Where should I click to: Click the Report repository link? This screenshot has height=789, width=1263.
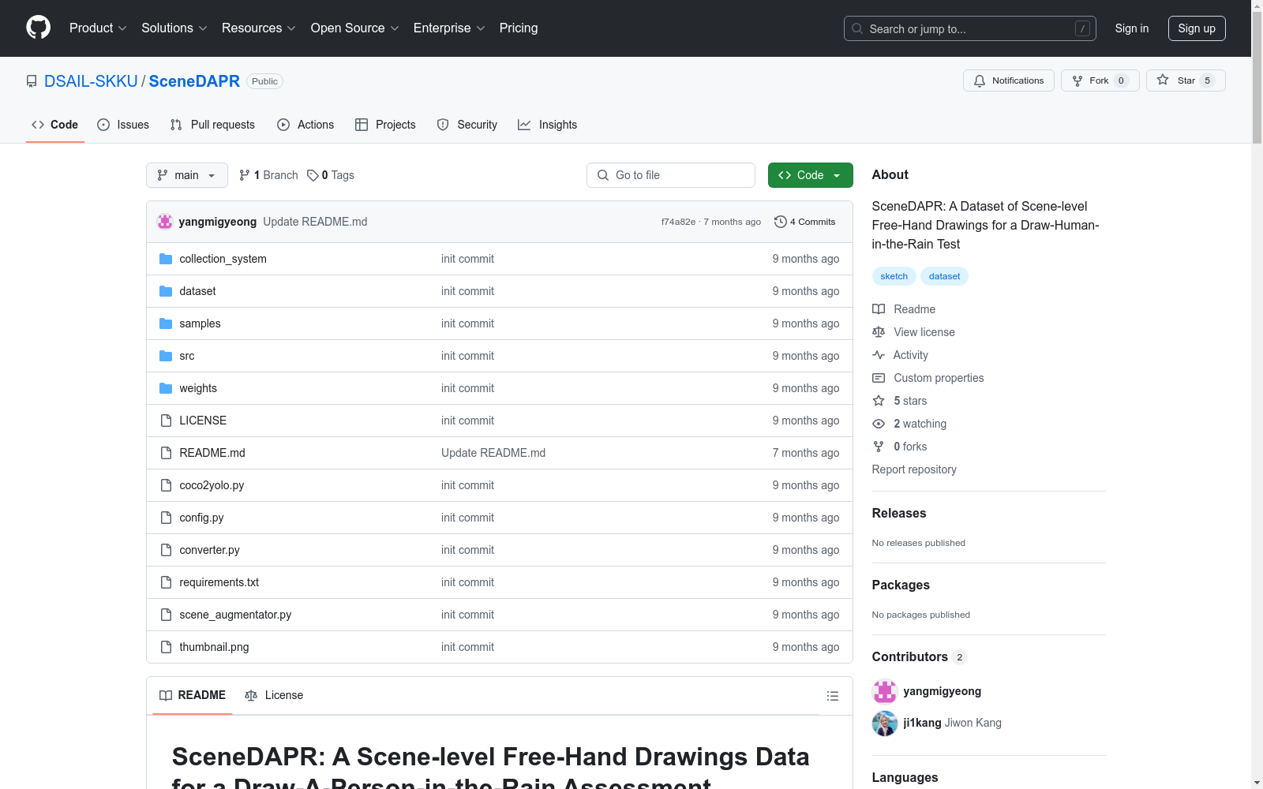(x=914, y=469)
